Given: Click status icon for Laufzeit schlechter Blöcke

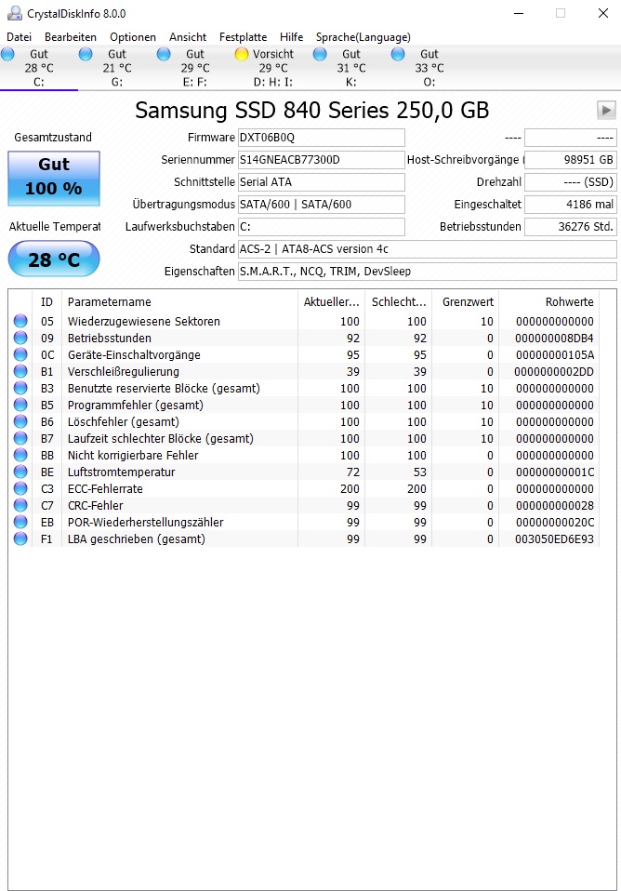Looking at the screenshot, I should point(20,438).
